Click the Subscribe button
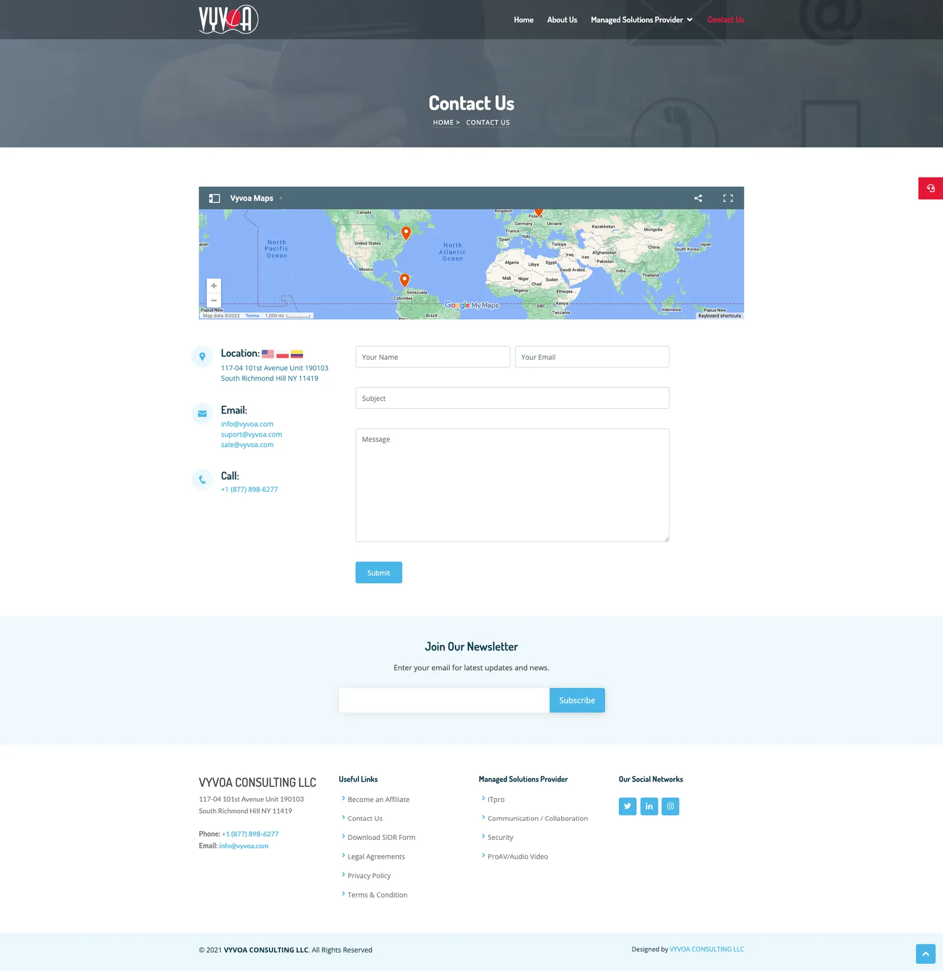The height and width of the screenshot is (972, 943). (x=577, y=700)
